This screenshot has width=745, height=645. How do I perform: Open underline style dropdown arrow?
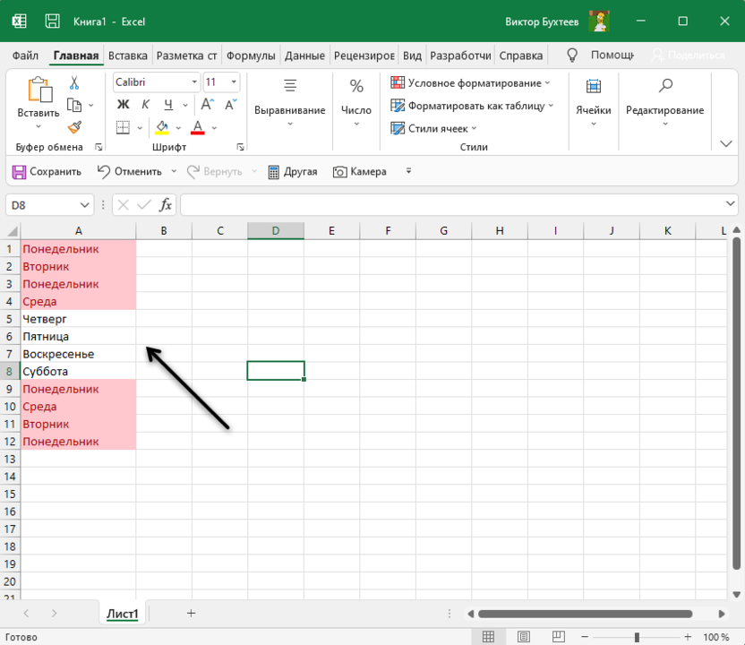click(185, 105)
